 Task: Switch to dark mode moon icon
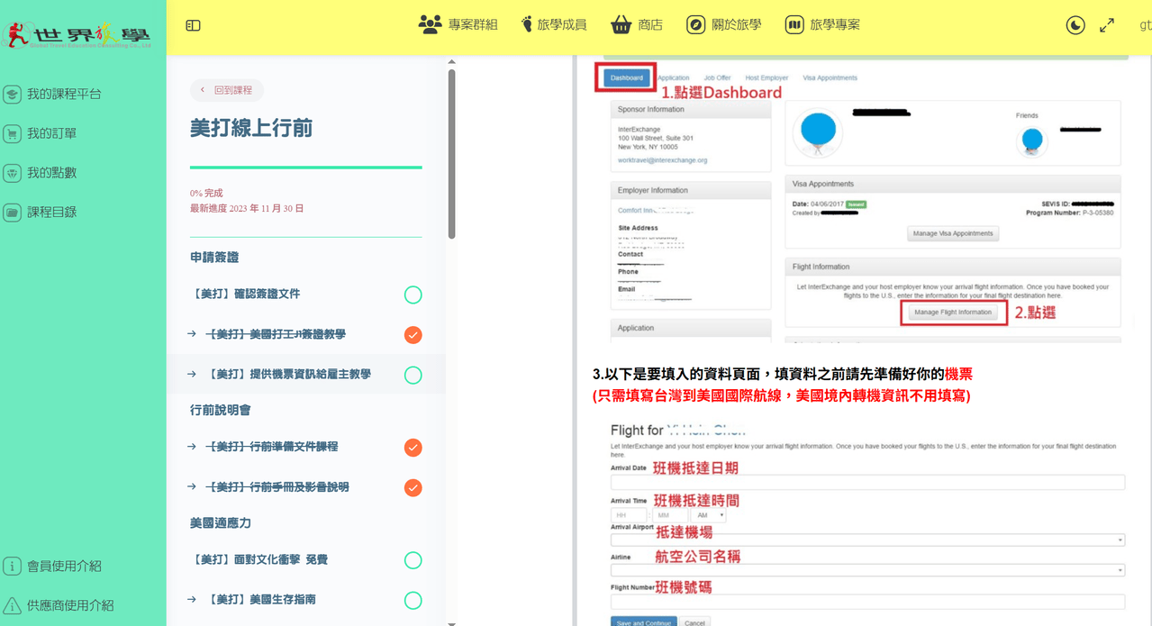click(x=1075, y=25)
